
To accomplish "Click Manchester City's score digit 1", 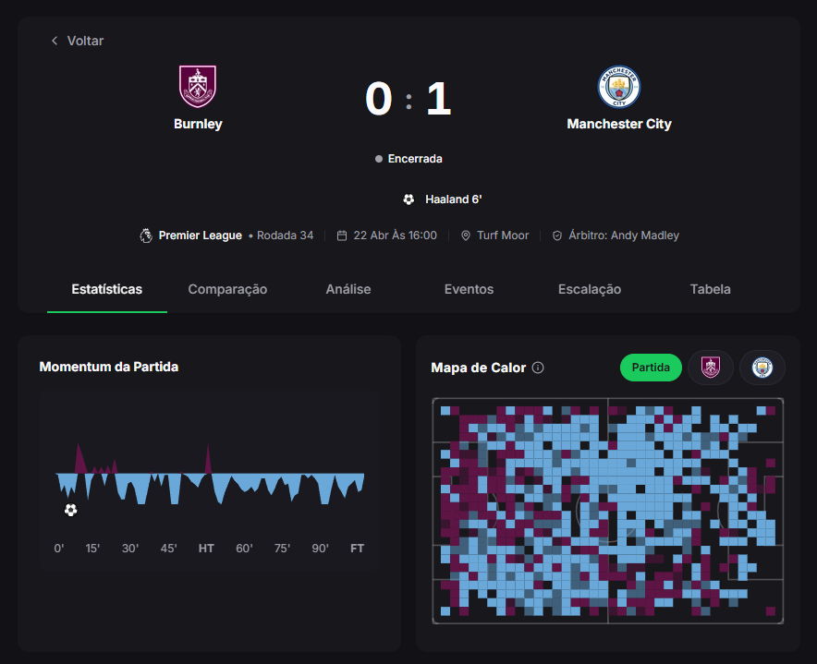I will coord(439,99).
